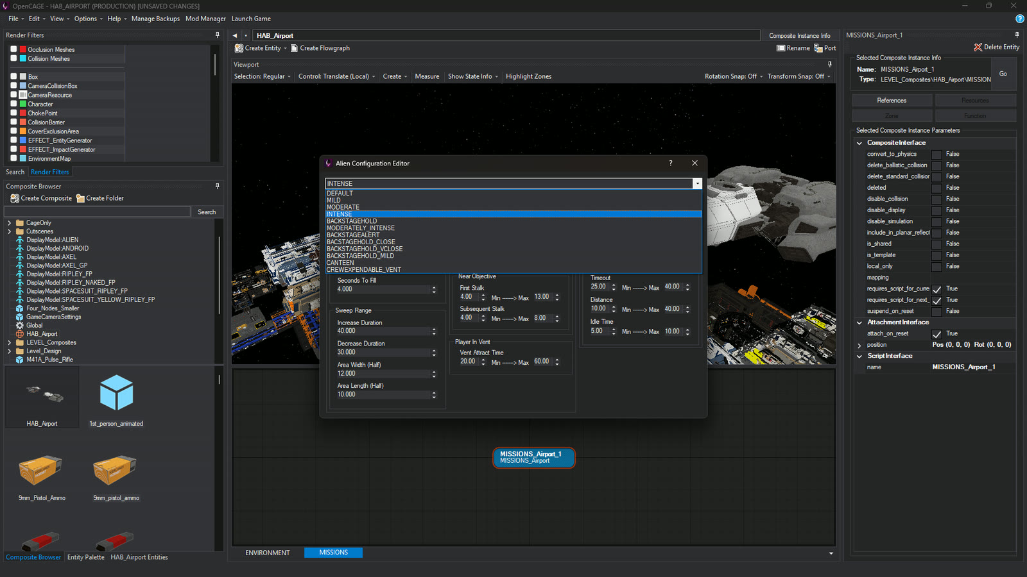This screenshot has width=1027, height=577.
Task: Pin the Composite Browser panel
Action: point(218,186)
